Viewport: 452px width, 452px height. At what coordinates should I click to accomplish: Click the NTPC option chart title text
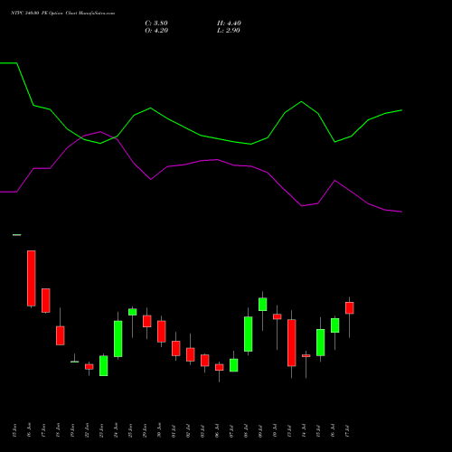pyautogui.click(x=62, y=14)
